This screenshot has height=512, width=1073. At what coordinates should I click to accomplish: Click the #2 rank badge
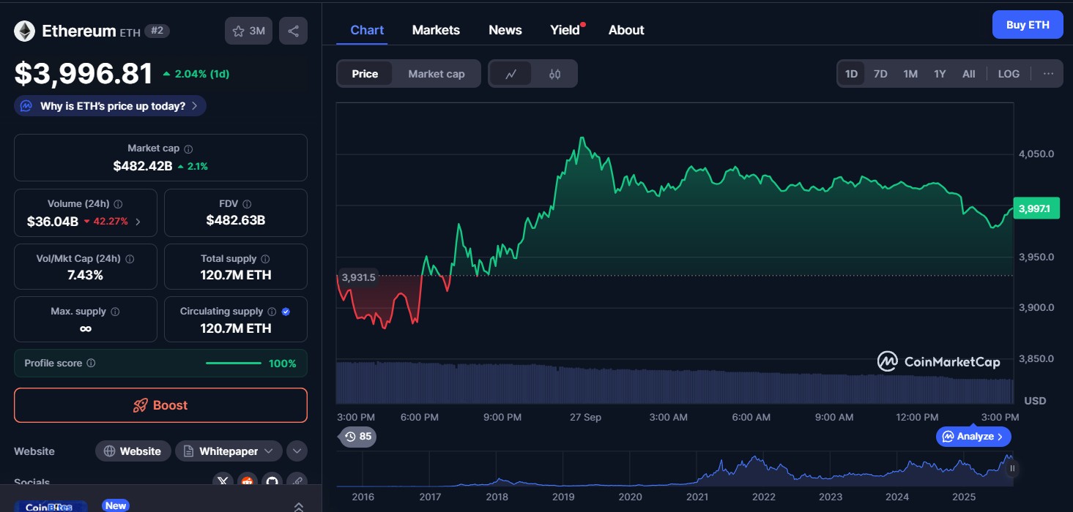157,31
